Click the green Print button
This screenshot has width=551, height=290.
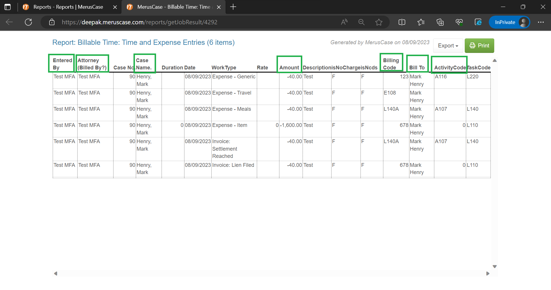[479, 46]
